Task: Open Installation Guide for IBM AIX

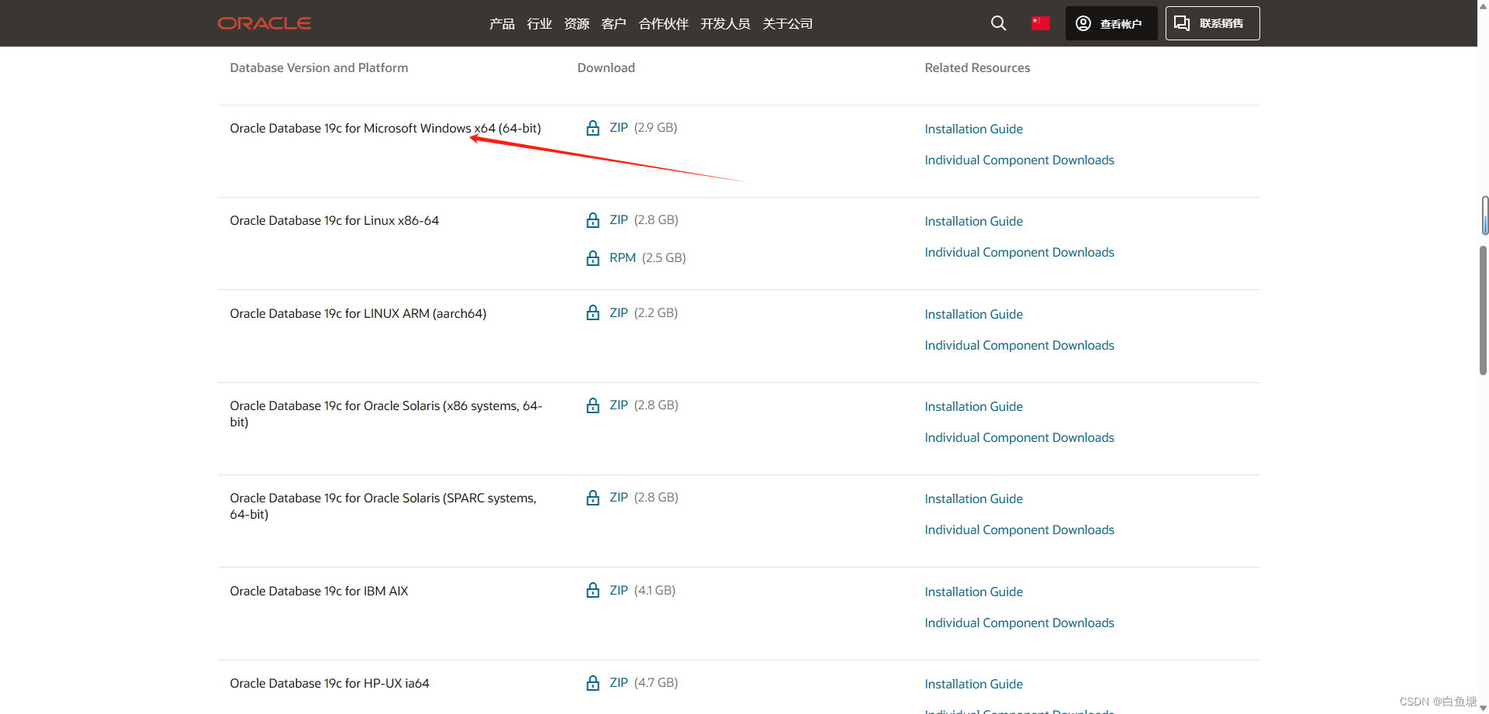Action: coord(973,592)
